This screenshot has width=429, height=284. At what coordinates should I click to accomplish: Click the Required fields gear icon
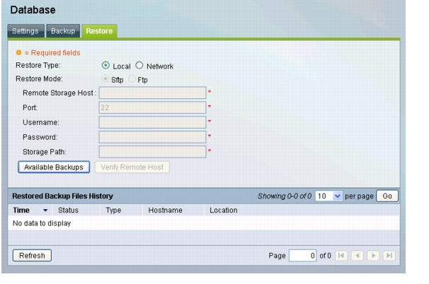(18, 52)
